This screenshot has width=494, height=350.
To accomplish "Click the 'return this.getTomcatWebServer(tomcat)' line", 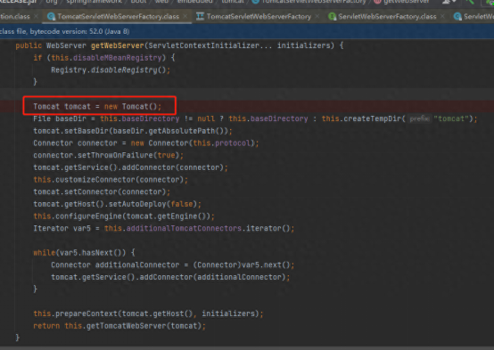I will 119,326.
